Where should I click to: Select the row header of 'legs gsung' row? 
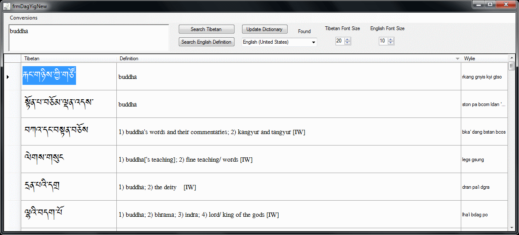click(x=12, y=159)
